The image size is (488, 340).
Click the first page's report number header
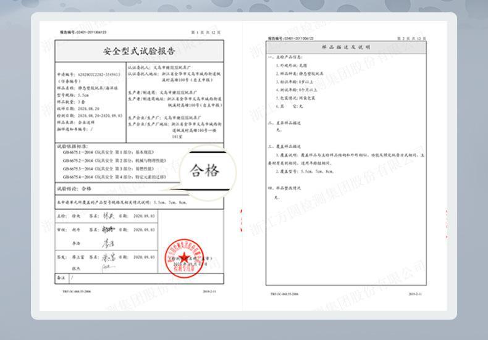pos(83,32)
